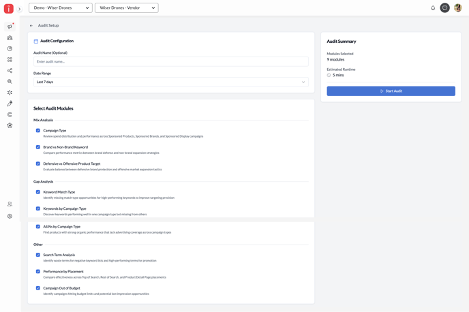
Task: Expand the Date Range dropdown
Action: pos(170,82)
